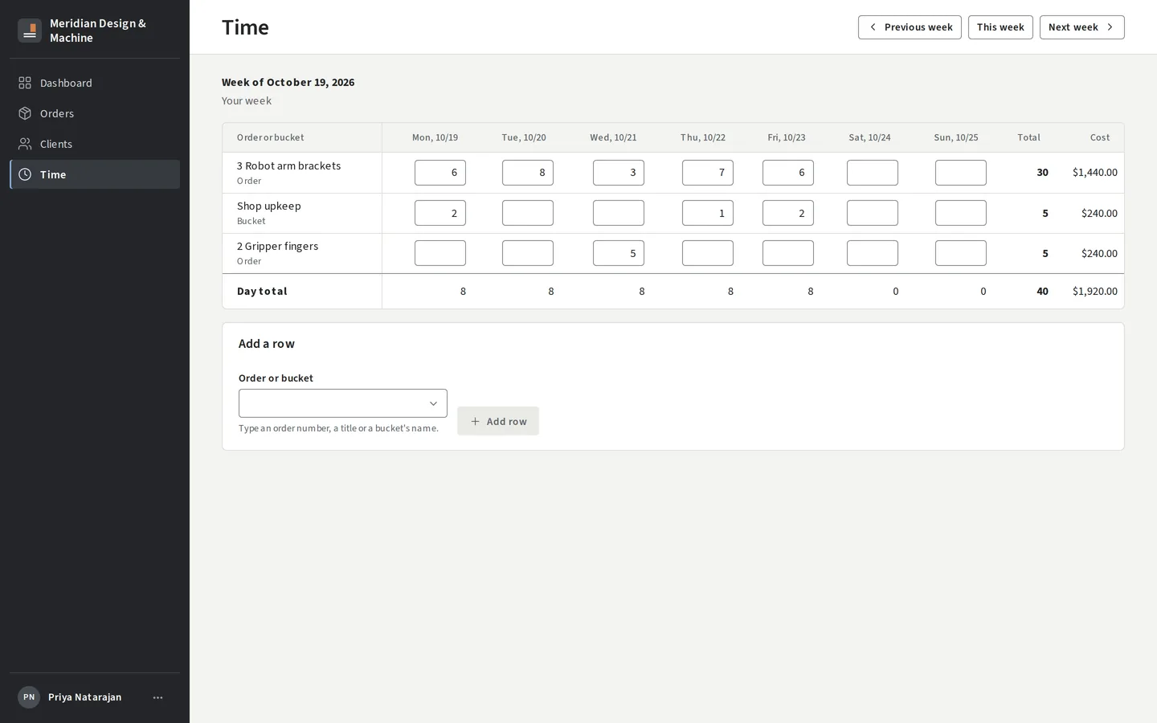
Task: Click the 'Add a row' section heading
Action: [x=267, y=344]
